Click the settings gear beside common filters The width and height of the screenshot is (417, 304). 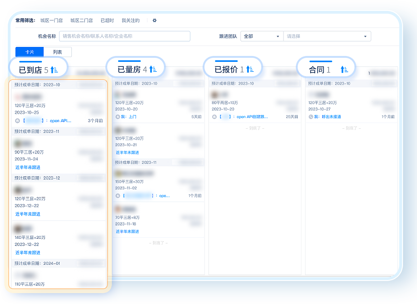pyautogui.click(x=154, y=21)
